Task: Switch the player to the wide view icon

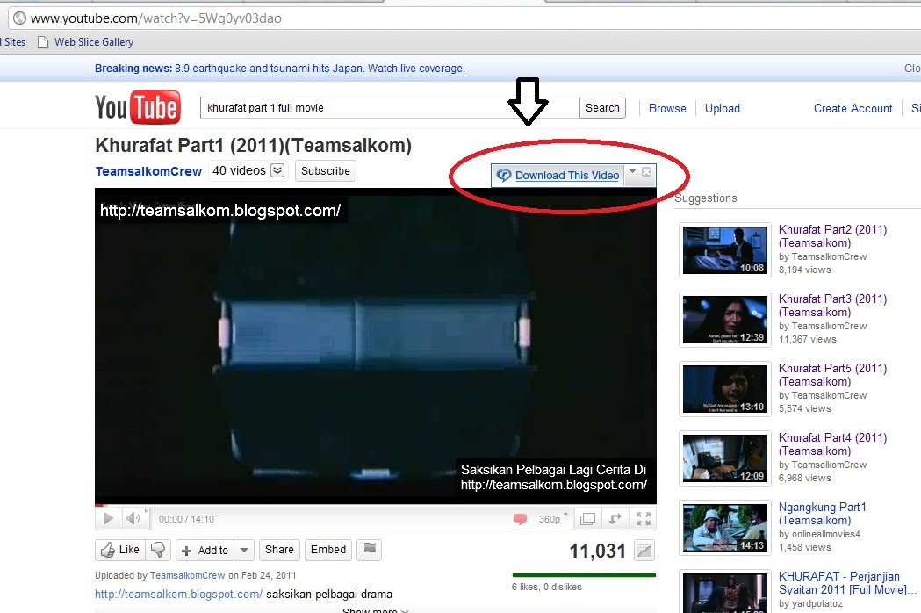Action: point(587,519)
